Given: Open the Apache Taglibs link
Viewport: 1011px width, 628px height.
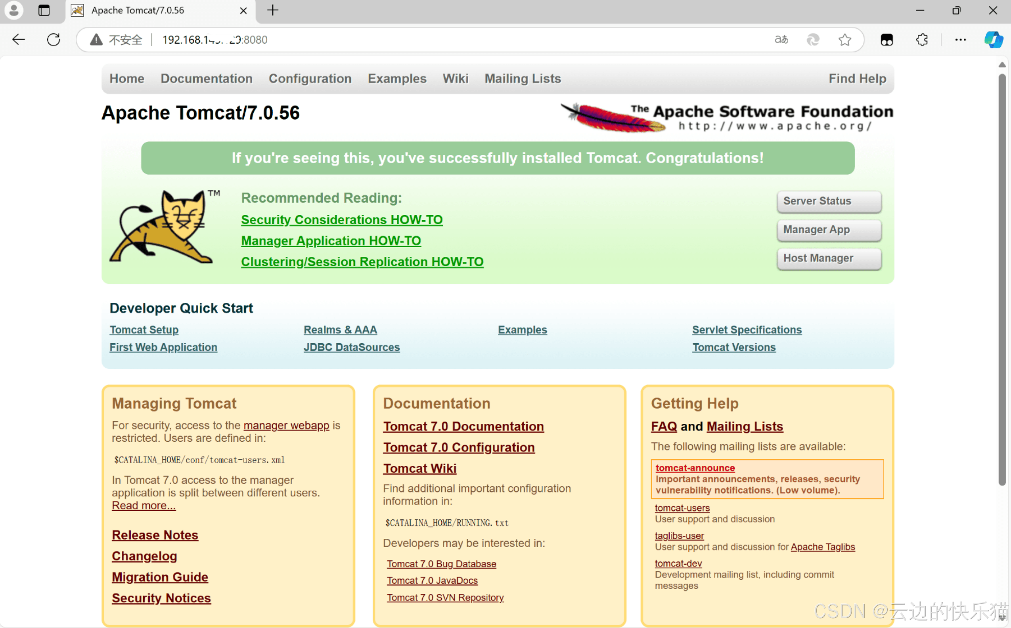Looking at the screenshot, I should pos(823,547).
